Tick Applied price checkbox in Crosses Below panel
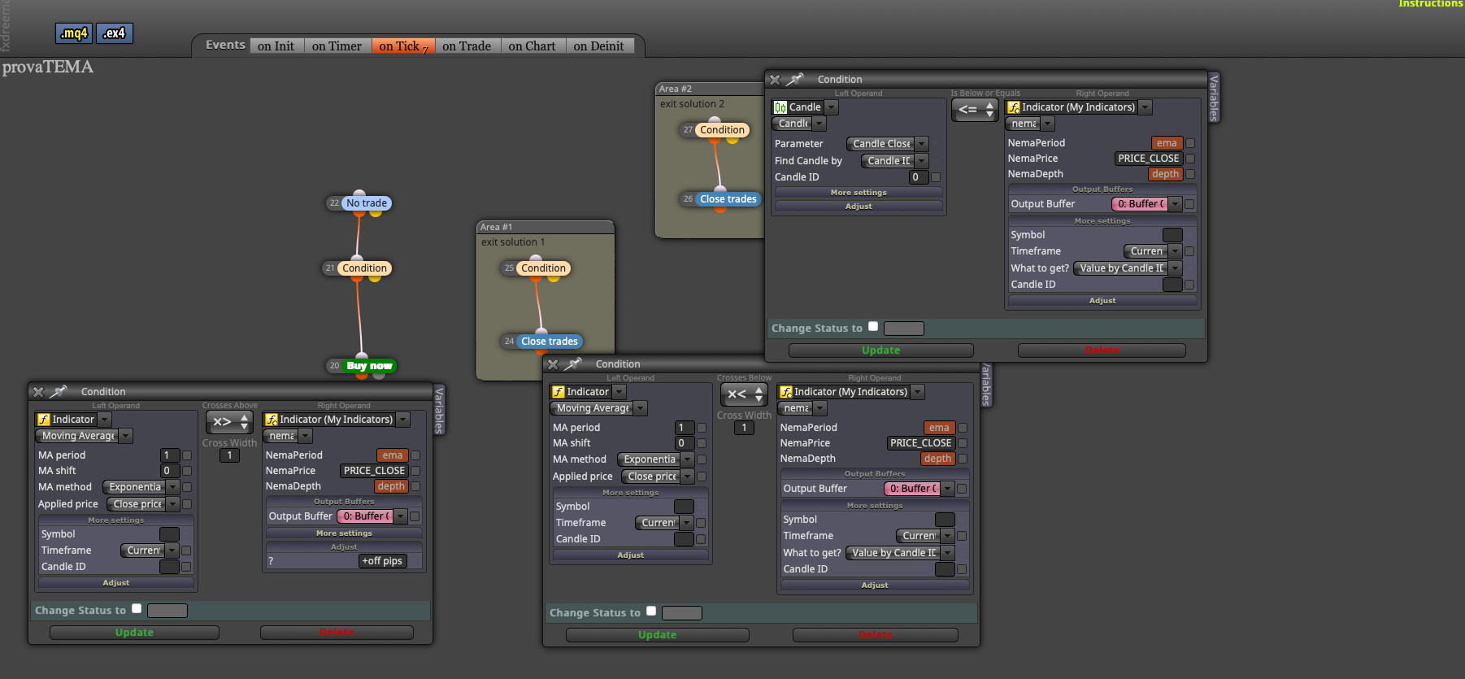This screenshot has height=679, width=1465. click(702, 477)
